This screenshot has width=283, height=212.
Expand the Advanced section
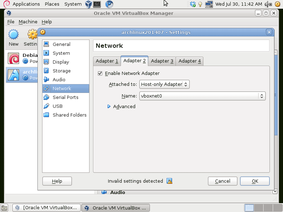pyautogui.click(x=109, y=106)
